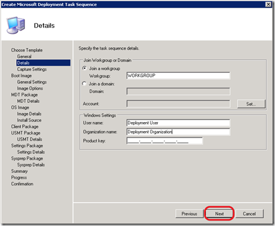Click the Organization name input field

click(x=178, y=132)
